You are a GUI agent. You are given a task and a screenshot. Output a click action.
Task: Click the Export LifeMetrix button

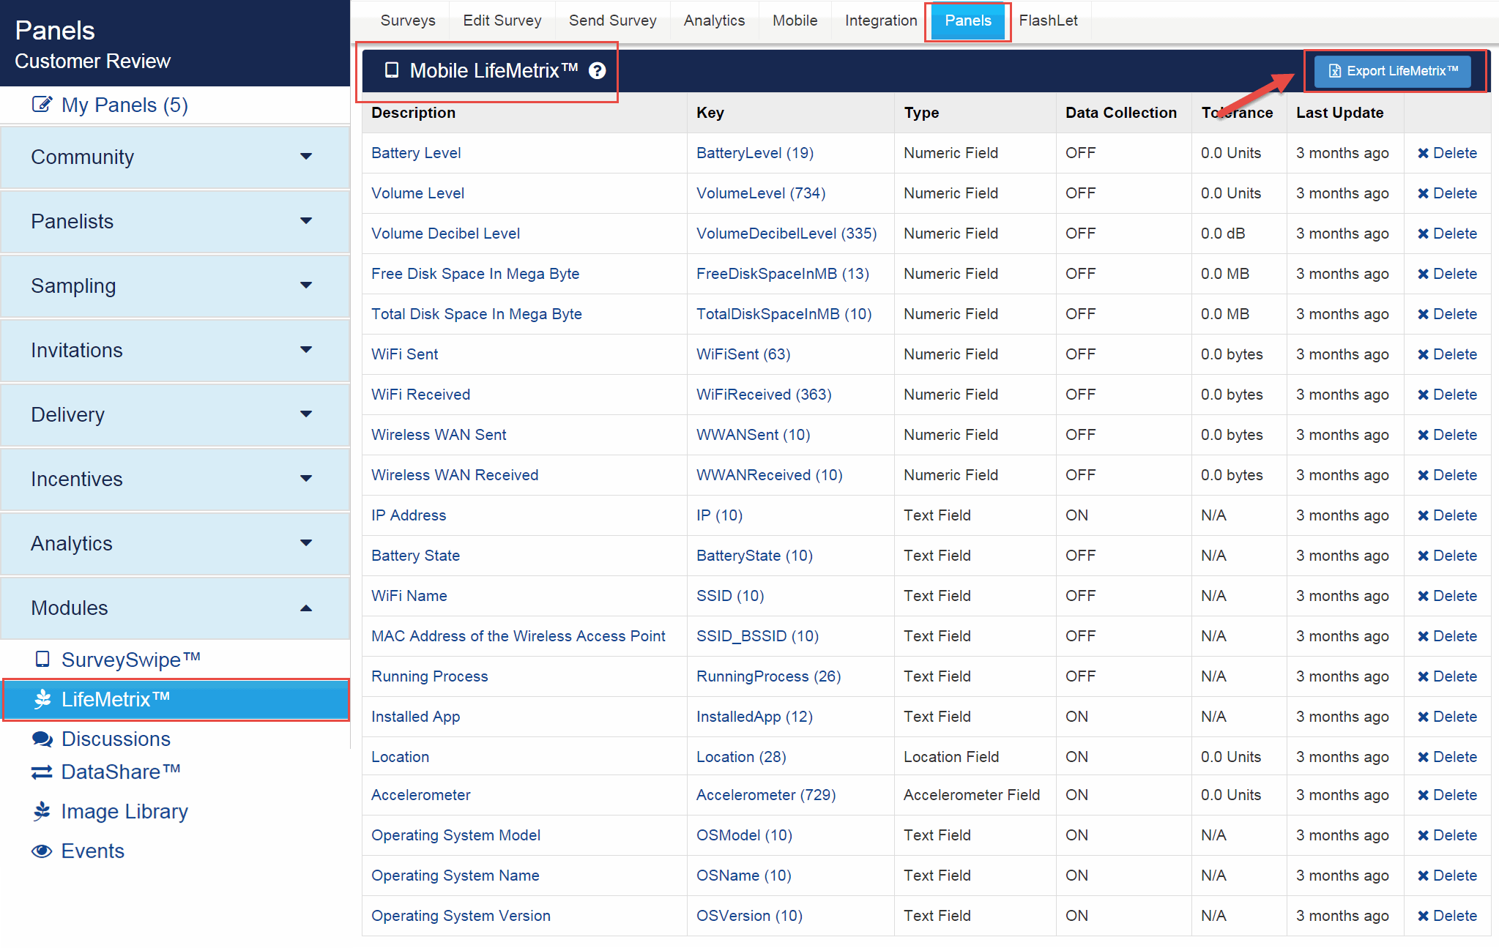(x=1393, y=71)
